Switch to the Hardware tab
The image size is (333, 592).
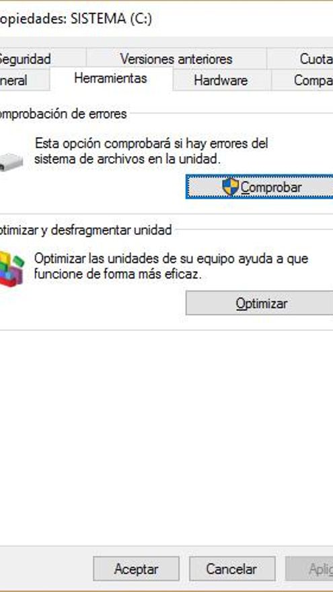(221, 81)
